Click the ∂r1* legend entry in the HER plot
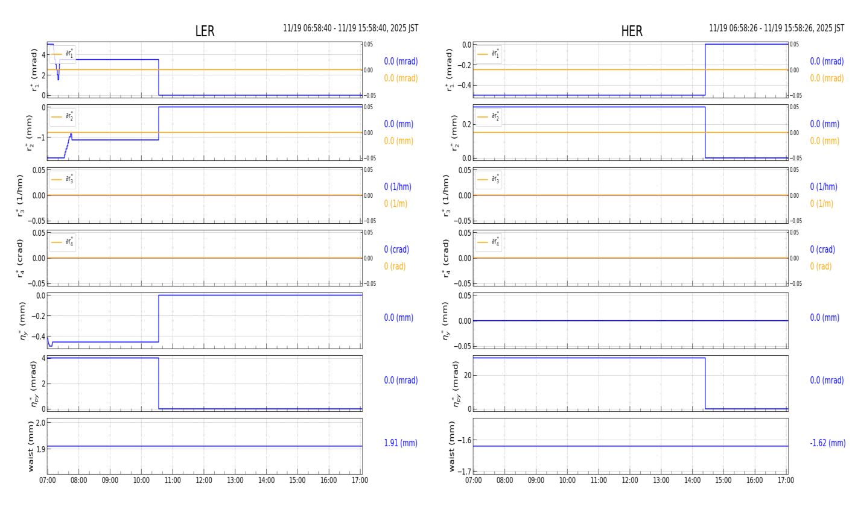This screenshot has height=521, width=852. pos(489,54)
